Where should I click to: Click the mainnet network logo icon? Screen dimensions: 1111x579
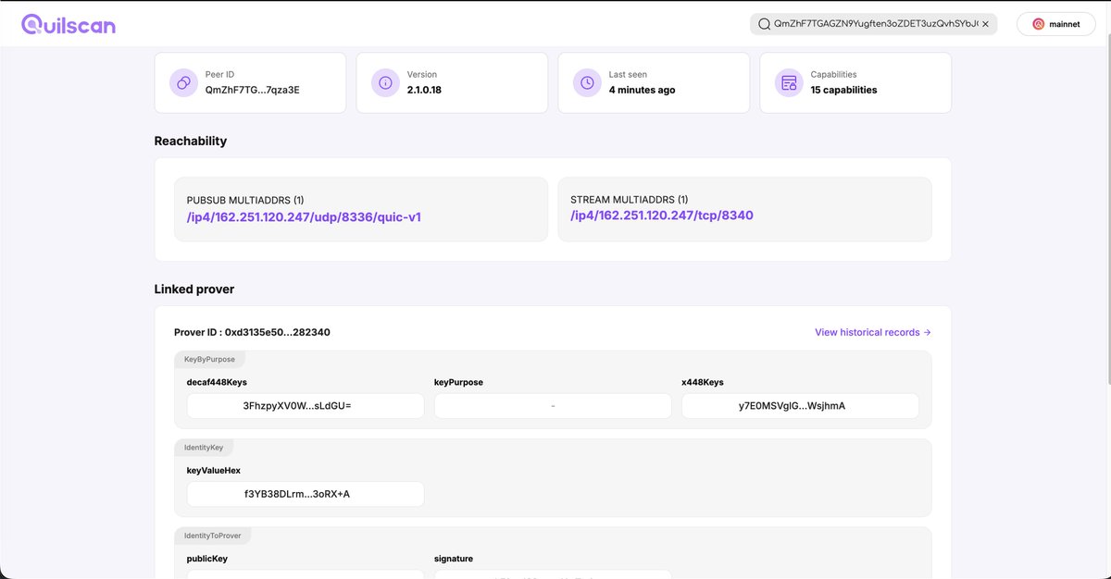tap(1038, 24)
